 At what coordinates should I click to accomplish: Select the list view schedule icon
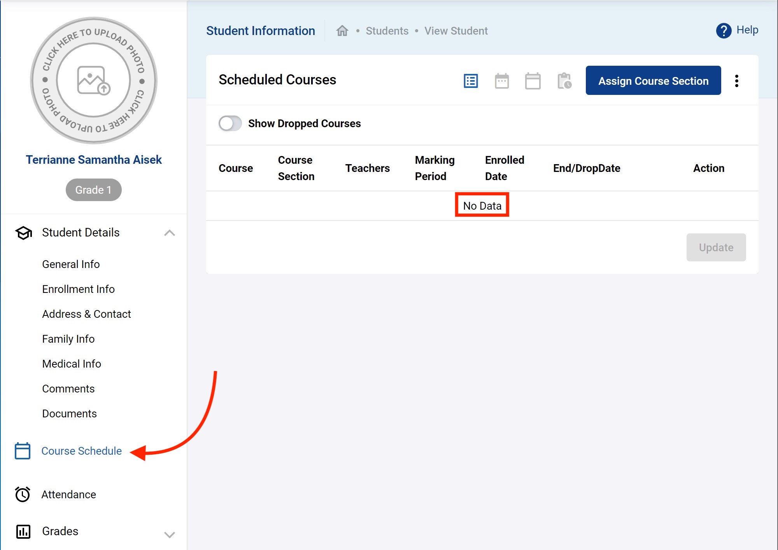[471, 81]
